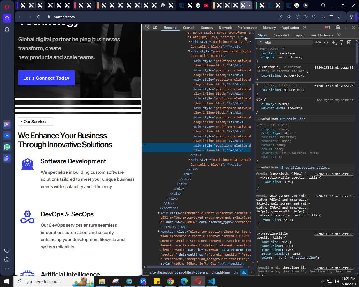Open the search tabs magnifier icon

click(323, 5)
